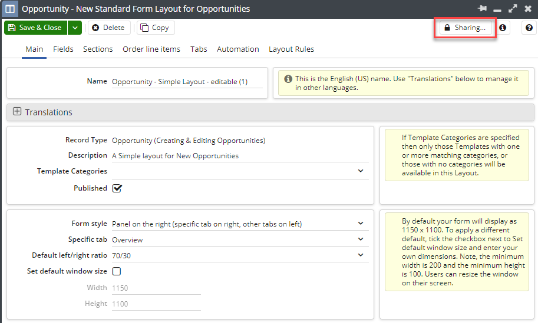Open help via the question mark icon
Screen dimensions: 538x323
point(529,28)
